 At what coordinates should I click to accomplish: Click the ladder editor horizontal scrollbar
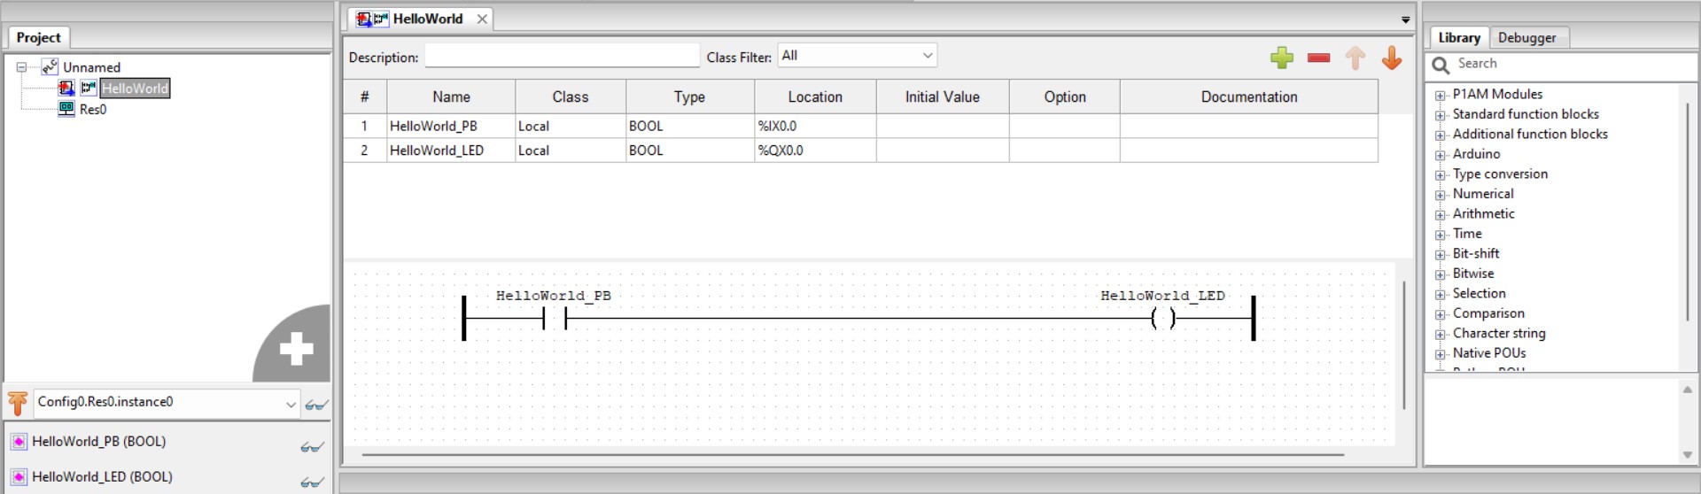pyautogui.click(x=850, y=455)
